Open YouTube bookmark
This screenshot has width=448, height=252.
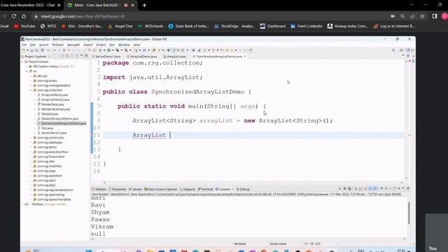[x=24, y=26]
